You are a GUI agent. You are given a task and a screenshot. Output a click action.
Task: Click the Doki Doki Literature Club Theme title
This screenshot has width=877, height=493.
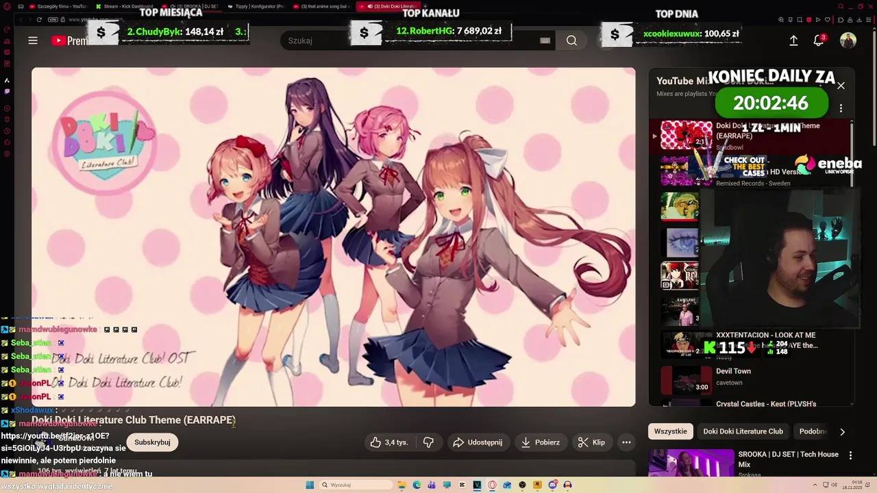point(133,420)
